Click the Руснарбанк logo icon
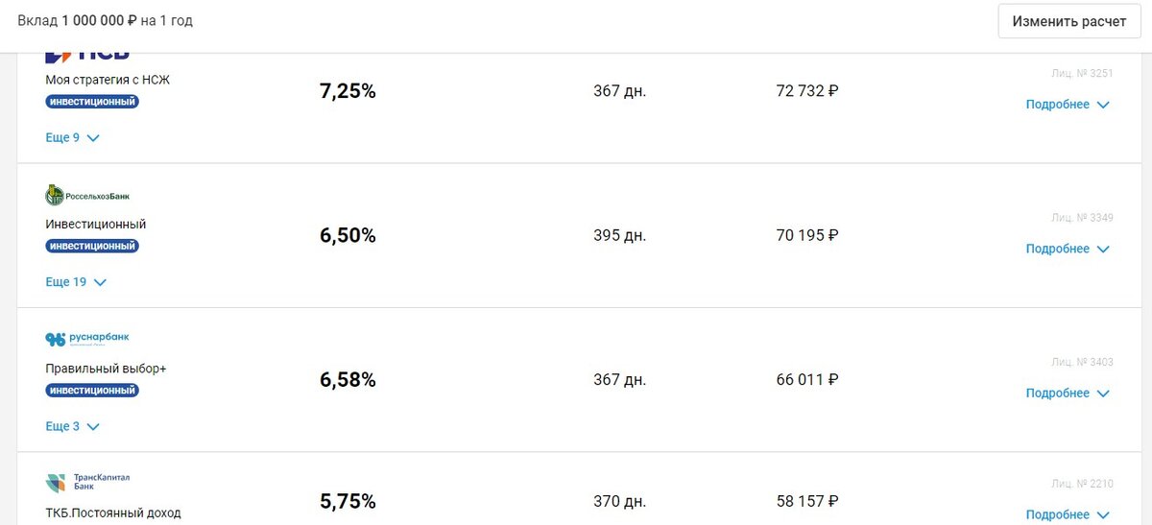This screenshot has height=525, width=1152. pyautogui.click(x=87, y=339)
